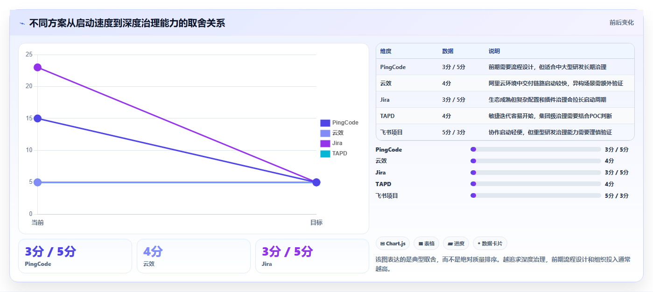Click the 目标 axis label
The image size is (653, 292).
point(316,222)
